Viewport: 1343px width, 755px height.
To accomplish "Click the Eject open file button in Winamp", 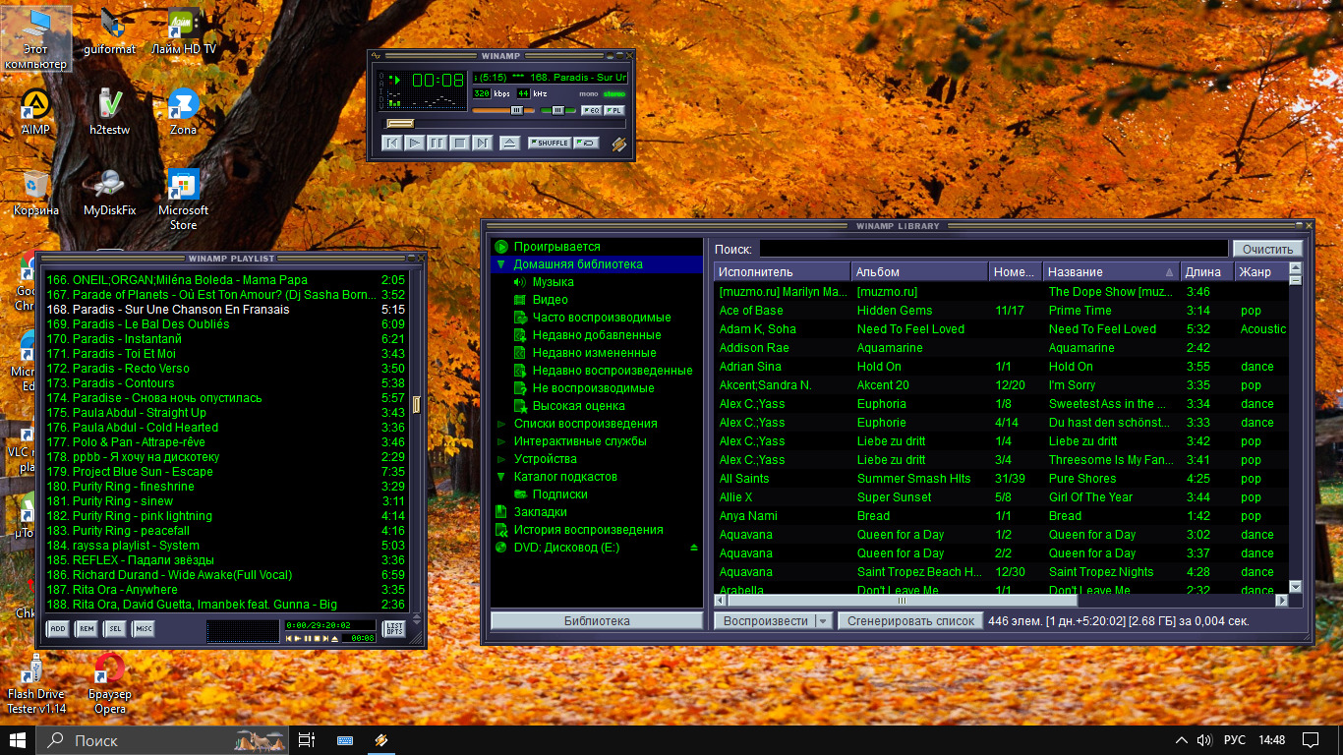I will click(x=509, y=144).
